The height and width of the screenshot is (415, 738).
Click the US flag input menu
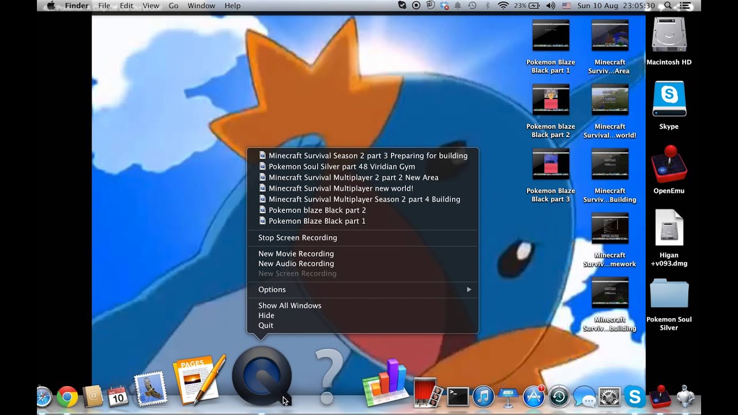coord(566,6)
